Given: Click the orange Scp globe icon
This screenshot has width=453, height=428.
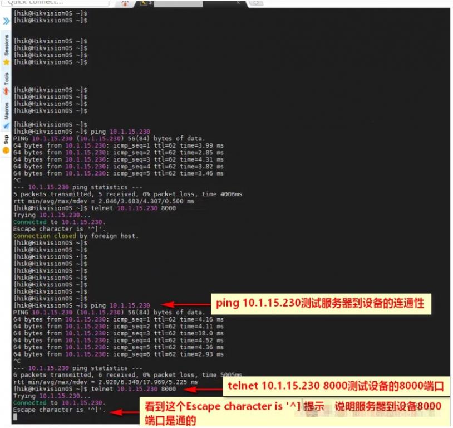Looking at the screenshot, I should click(6, 150).
